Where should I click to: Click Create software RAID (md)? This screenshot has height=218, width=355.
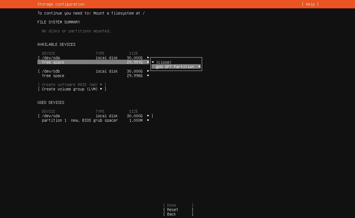72,85
